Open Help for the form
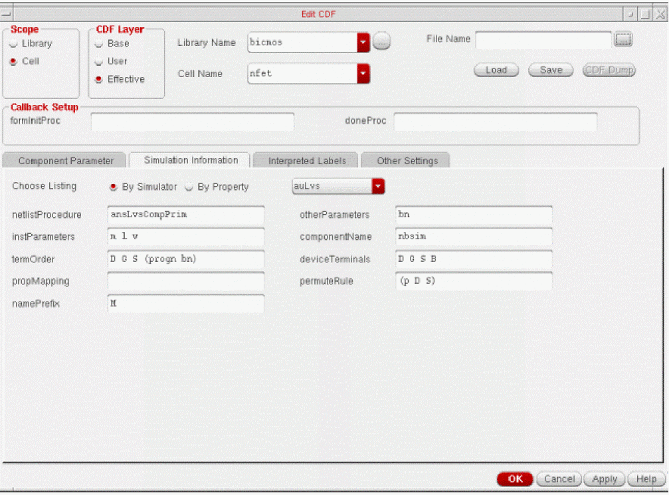 [x=646, y=479]
